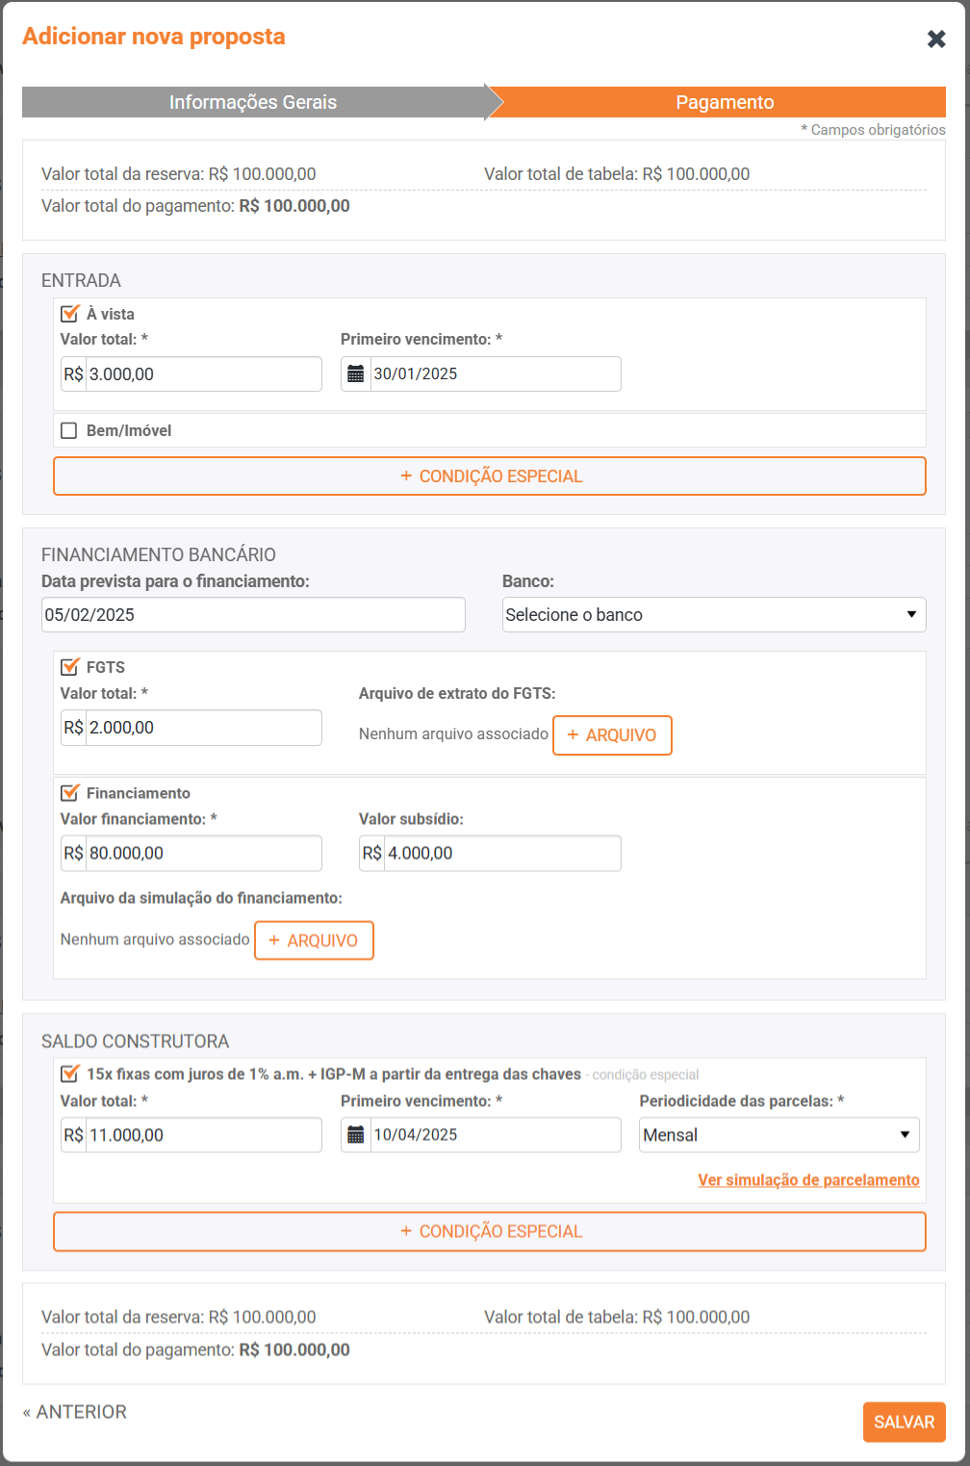Uncheck the FGTS checkbox
The width and height of the screenshot is (970, 1466).
click(x=69, y=667)
